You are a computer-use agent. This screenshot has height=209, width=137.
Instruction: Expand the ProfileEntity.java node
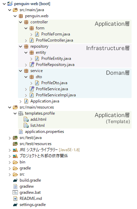click(31, 59)
